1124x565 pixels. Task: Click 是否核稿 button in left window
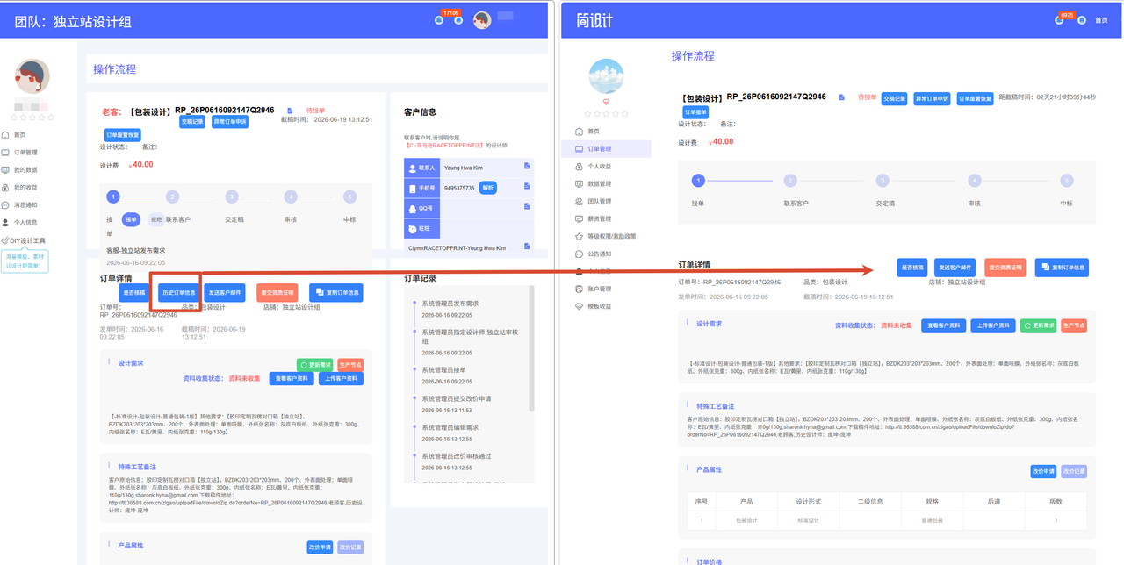pos(135,293)
